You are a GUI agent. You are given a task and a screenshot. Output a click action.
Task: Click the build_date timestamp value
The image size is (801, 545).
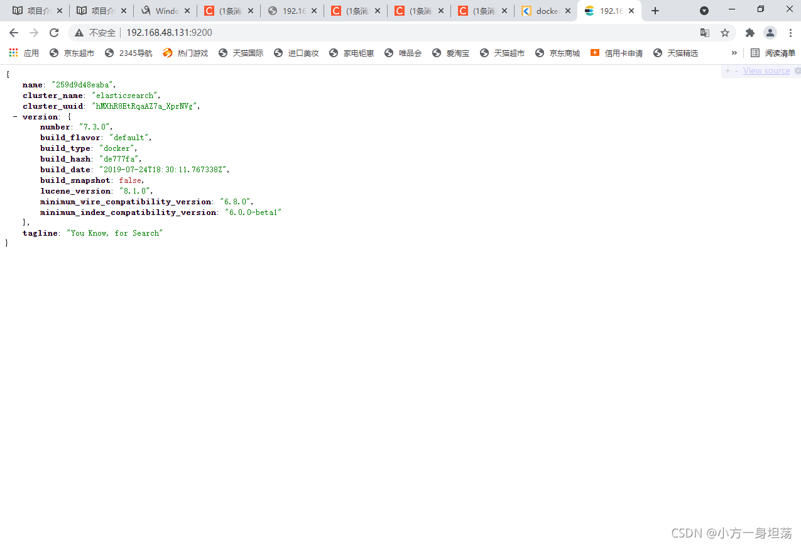click(162, 170)
